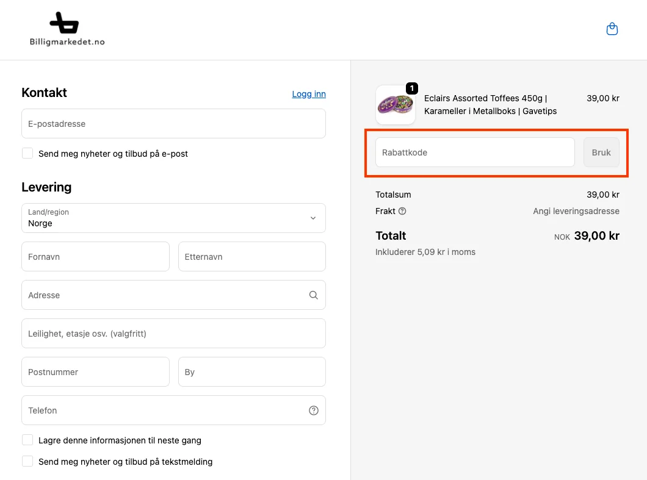Open the Land/region dropdown showing Norge
The width and height of the screenshot is (647, 480).
click(x=174, y=218)
